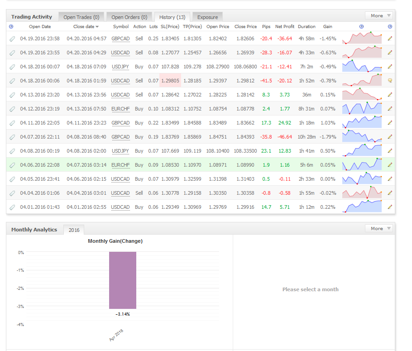The width and height of the screenshot is (412, 351).
Task: Click the help icon above the mini chart column
Action: (362, 27)
